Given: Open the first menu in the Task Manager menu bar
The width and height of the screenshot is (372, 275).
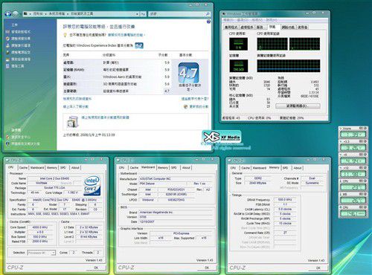Looking at the screenshot, I should pyautogui.click(x=229, y=20).
